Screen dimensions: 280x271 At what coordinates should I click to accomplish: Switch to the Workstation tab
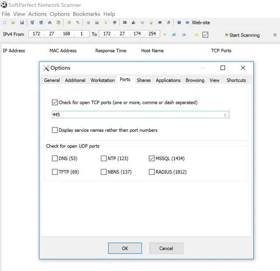pos(102,80)
